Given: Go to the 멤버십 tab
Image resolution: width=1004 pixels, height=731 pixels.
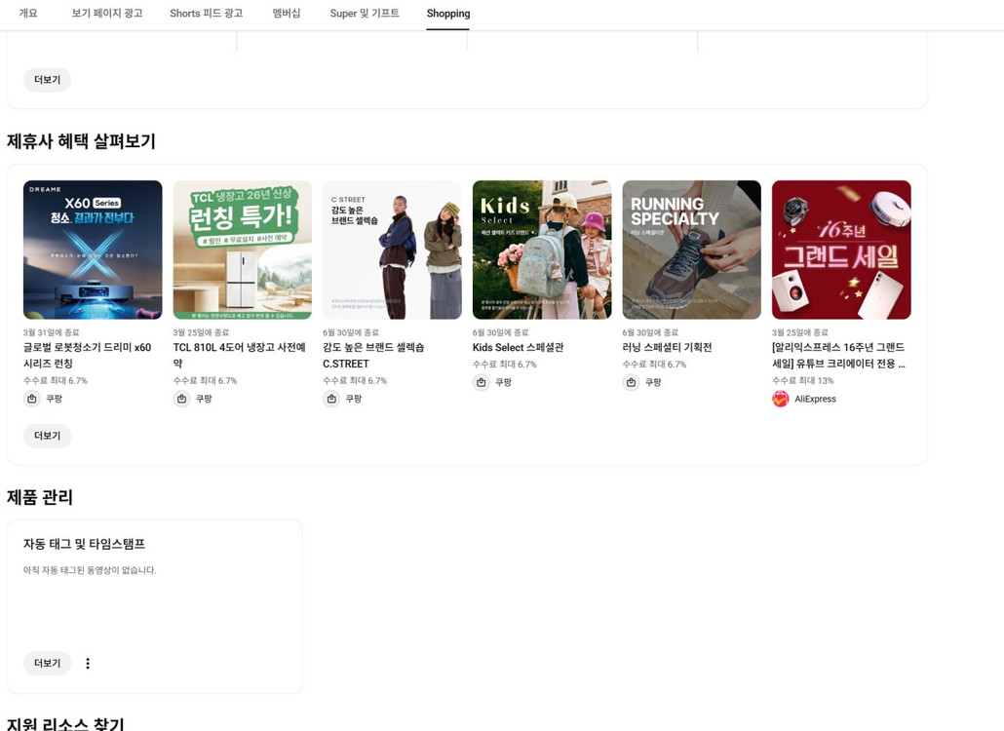Looking at the screenshot, I should [x=287, y=14].
